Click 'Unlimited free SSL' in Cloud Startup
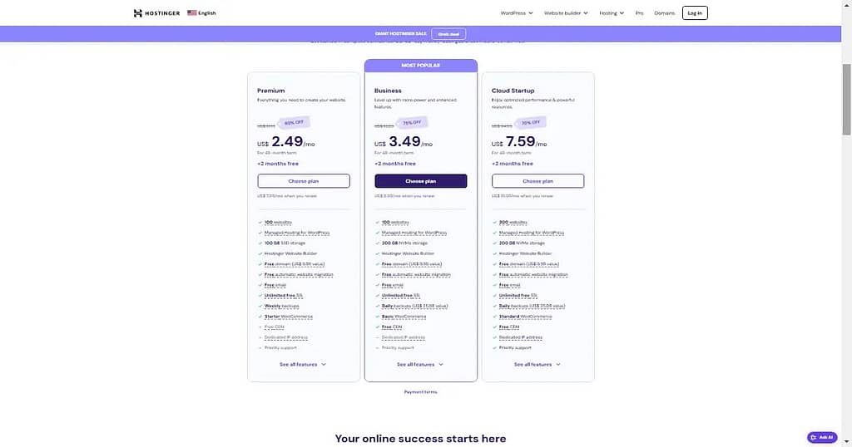Image resolution: width=852 pixels, height=447 pixels. [518, 296]
